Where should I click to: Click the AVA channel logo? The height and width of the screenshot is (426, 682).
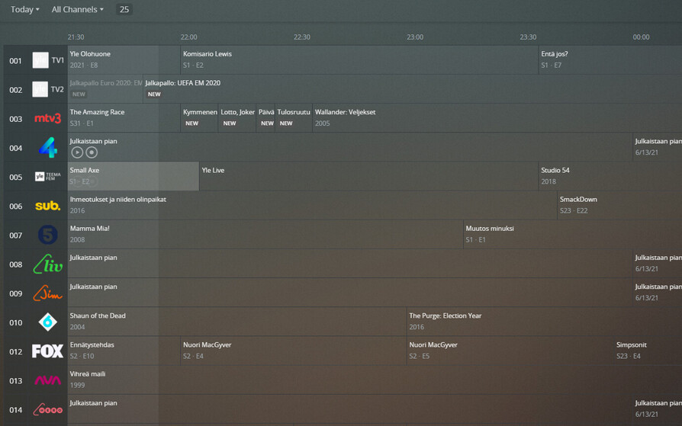point(48,380)
